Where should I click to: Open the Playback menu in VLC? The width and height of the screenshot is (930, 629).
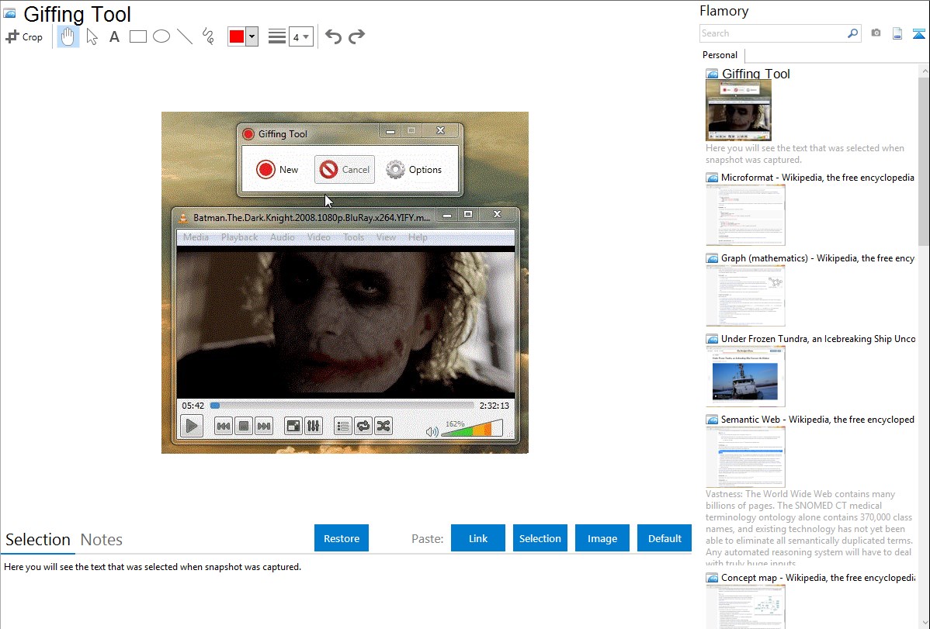240,237
